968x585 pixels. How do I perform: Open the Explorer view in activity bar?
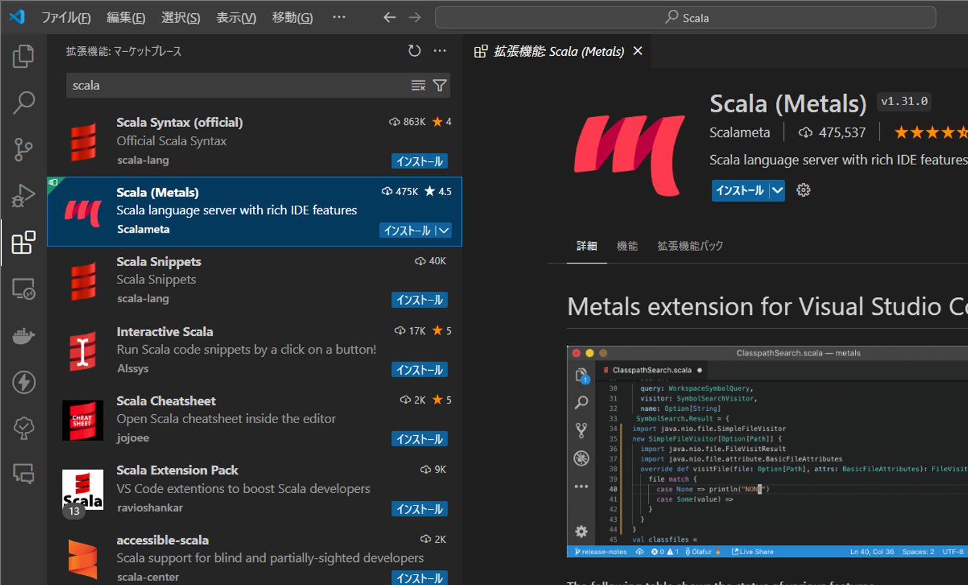(24, 57)
